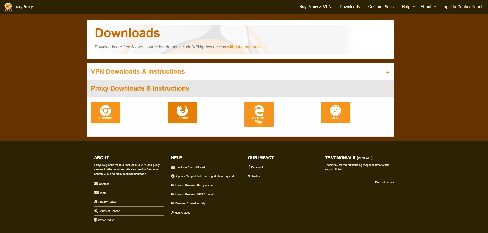This screenshot has height=233, width=488.
Task: Click the envelope icon beside Contact
Action: [96, 184]
